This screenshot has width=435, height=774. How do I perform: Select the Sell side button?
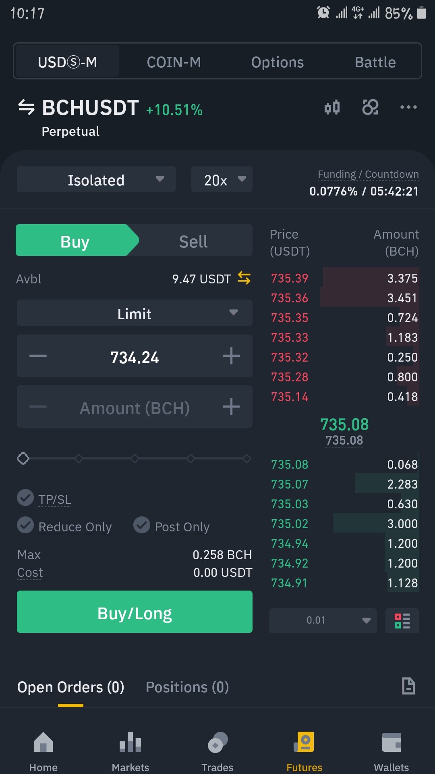coord(193,241)
